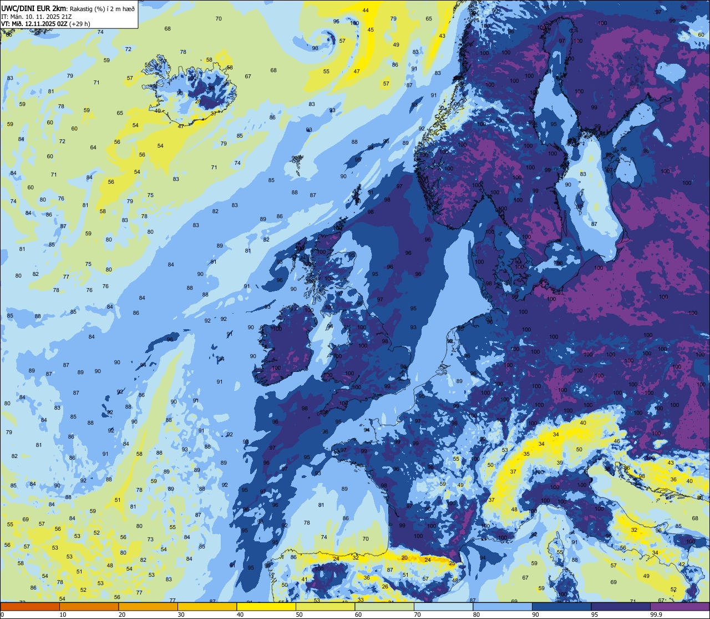This screenshot has height=619, width=710.
Task: Click the 80–90 light blue legend swatch
Action: tap(503, 606)
